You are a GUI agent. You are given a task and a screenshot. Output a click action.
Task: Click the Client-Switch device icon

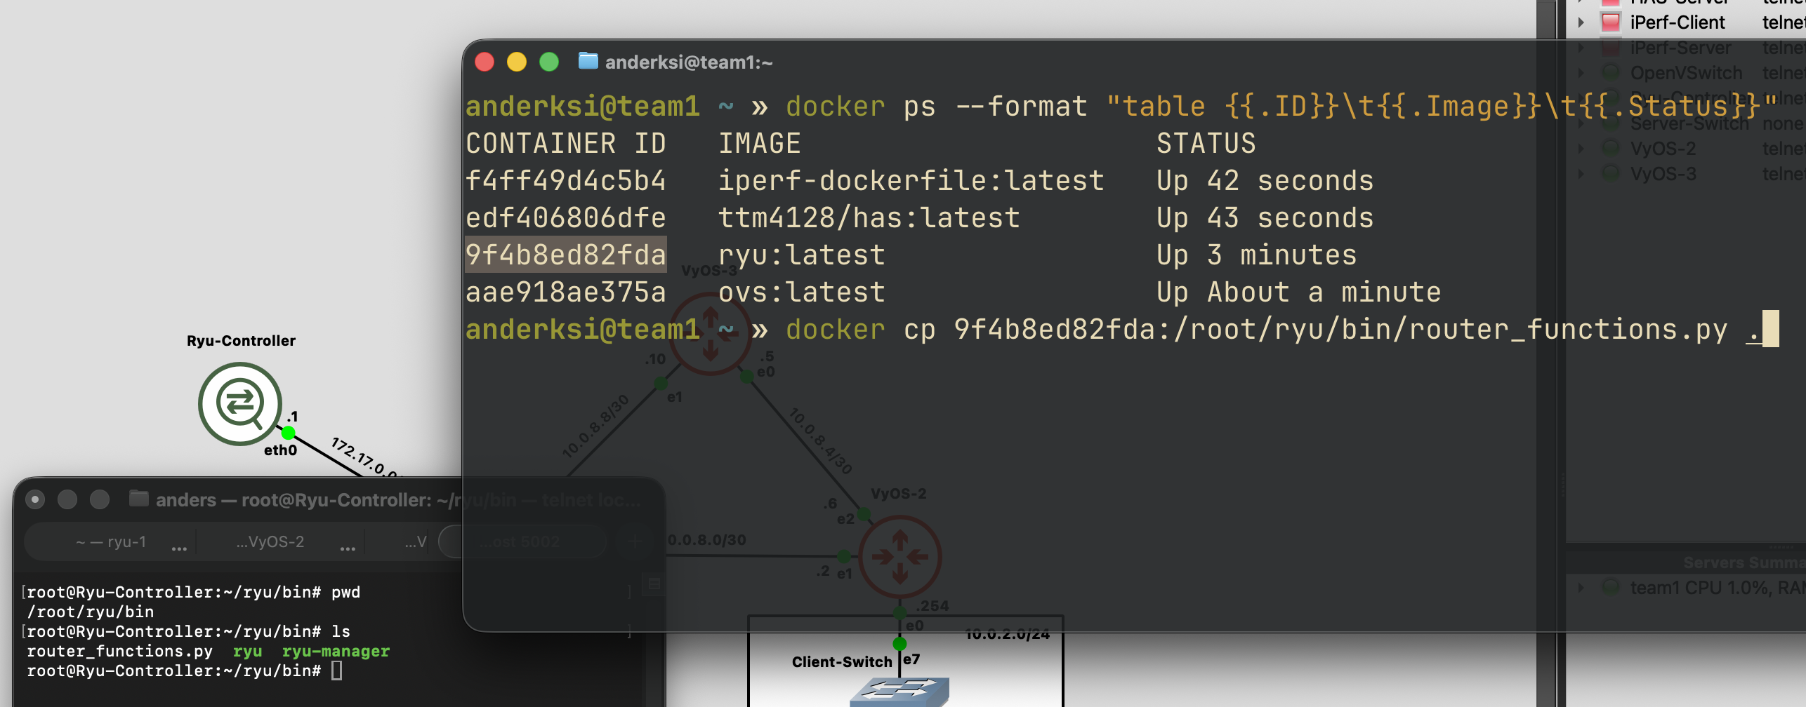coord(899,692)
